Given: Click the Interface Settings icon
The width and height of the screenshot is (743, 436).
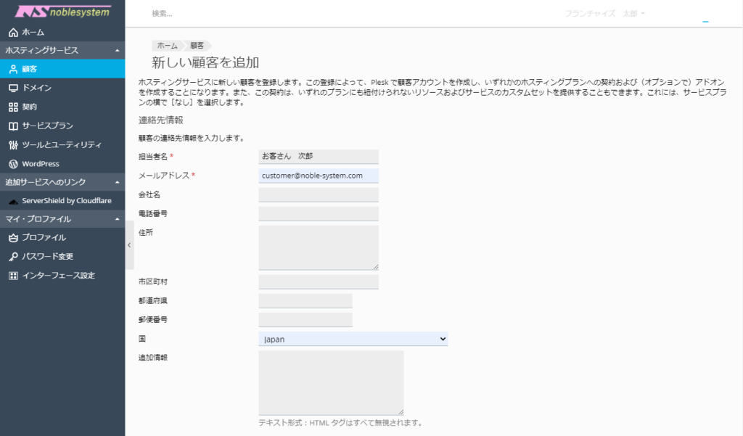Looking at the screenshot, I should coord(13,276).
